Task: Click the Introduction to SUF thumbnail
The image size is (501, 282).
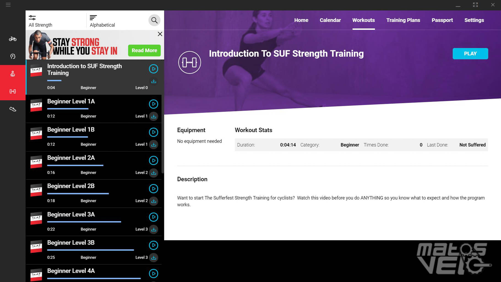Action: tap(36, 70)
